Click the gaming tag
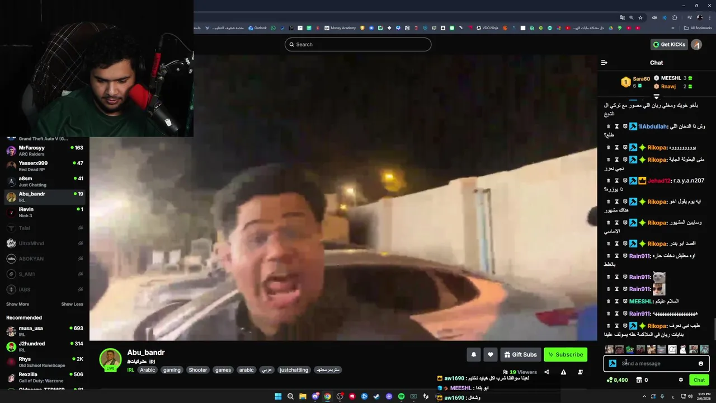The image size is (716, 403). coord(172,370)
